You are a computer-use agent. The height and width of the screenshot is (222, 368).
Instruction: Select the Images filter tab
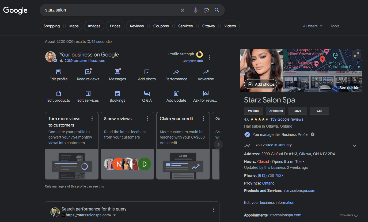coord(94,26)
